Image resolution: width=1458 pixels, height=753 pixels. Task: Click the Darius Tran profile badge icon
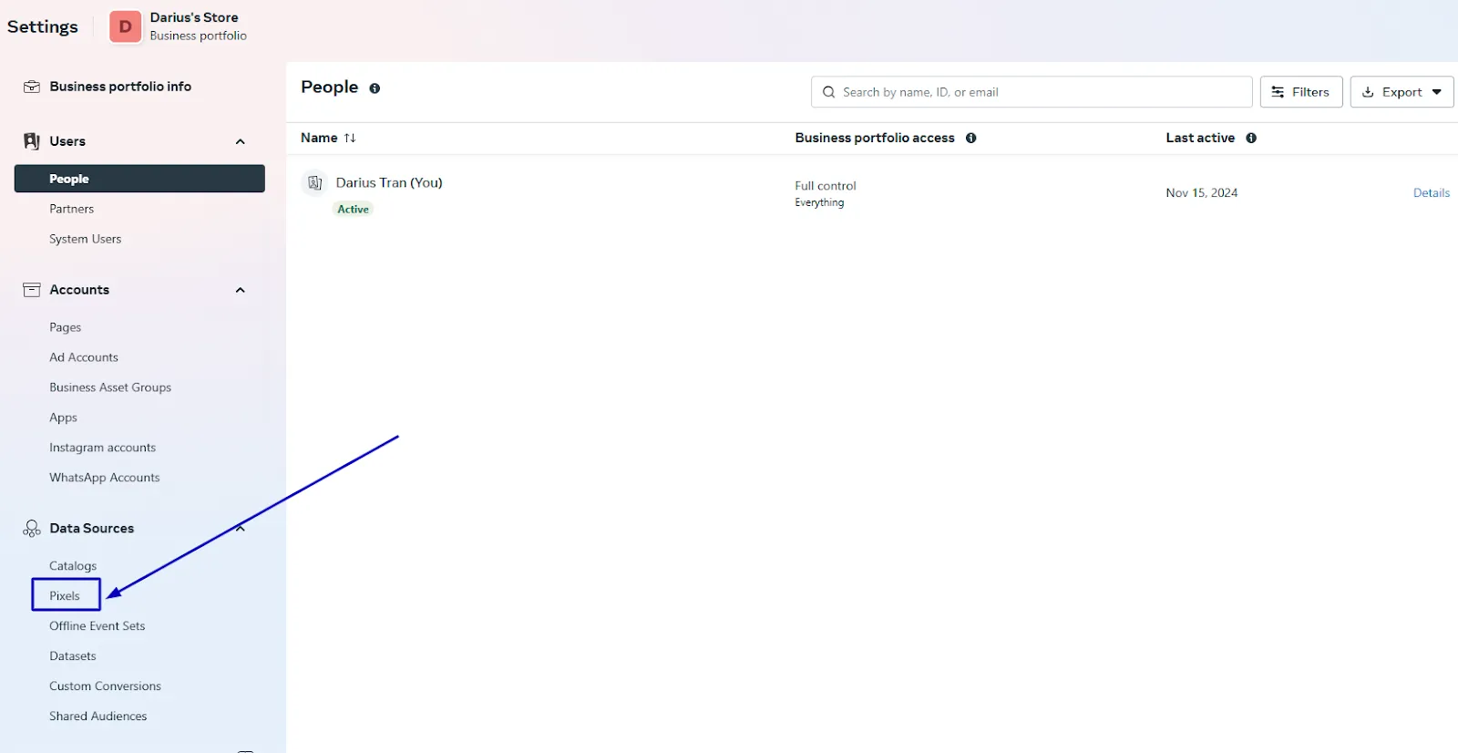314,182
